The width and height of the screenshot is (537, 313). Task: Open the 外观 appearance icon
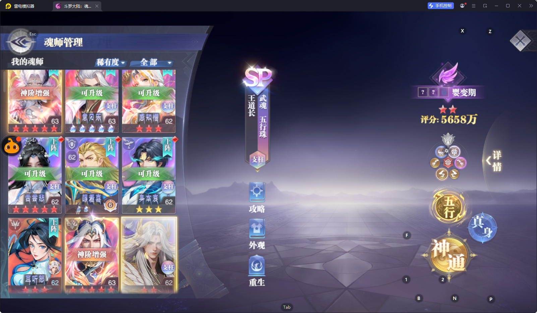[257, 234]
